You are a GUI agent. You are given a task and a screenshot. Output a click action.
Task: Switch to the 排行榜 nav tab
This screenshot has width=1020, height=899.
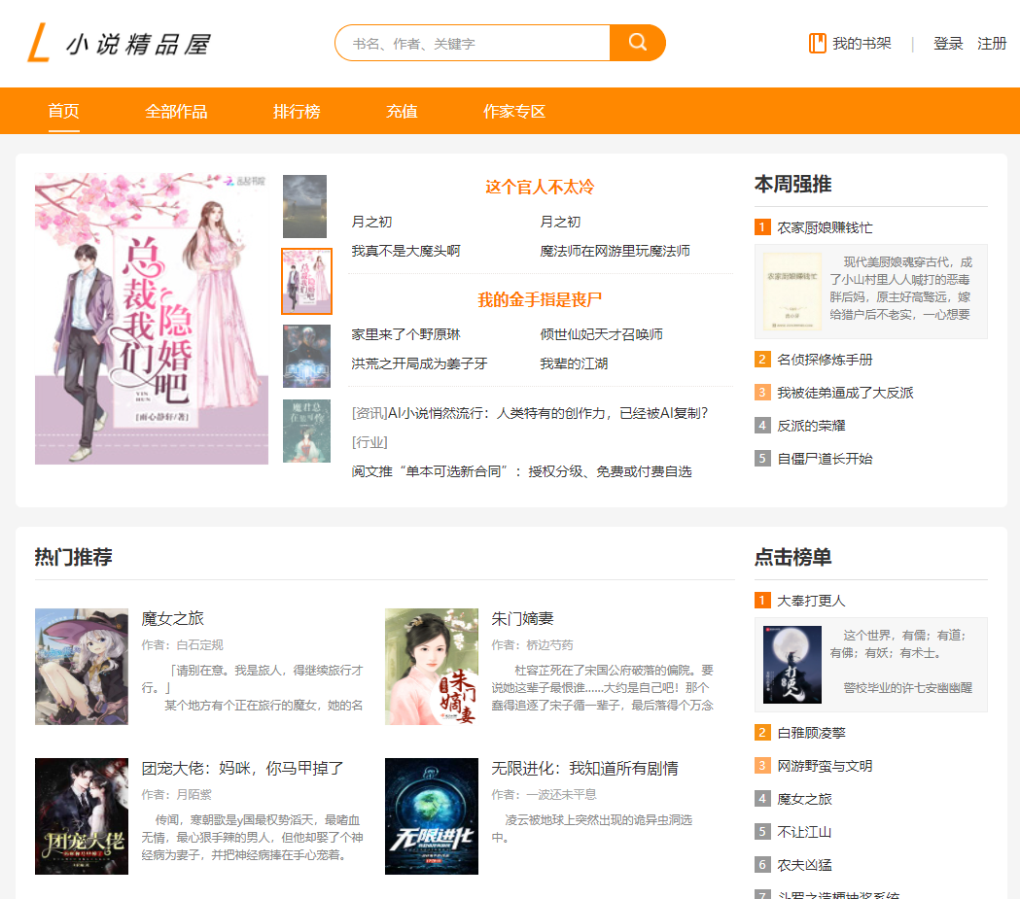click(297, 111)
